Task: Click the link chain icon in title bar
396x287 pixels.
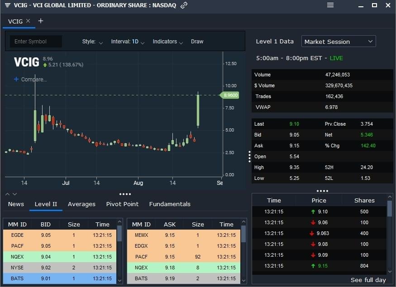Action: [x=184, y=5]
